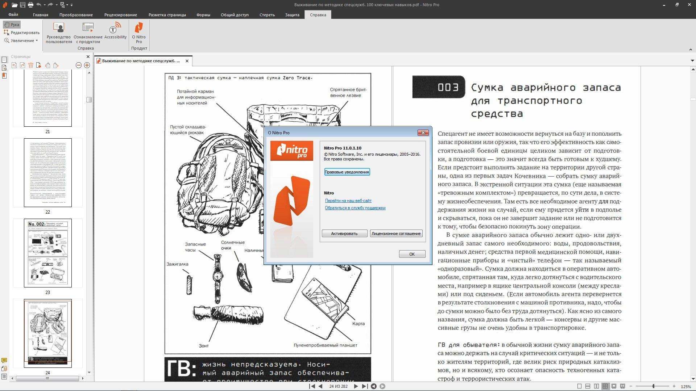The height and width of the screenshot is (391, 696).
Task: Open the Pages panel sidebar icon
Action: point(4,60)
